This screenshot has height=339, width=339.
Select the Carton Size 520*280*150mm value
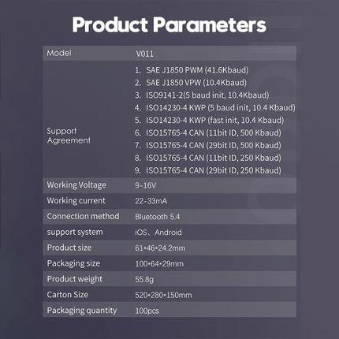[163, 295]
